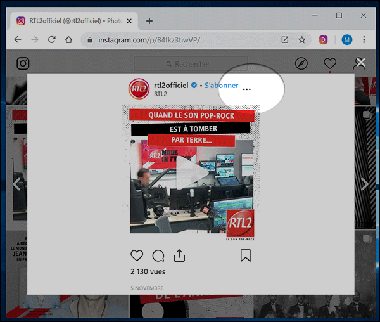The image size is (380, 322).
Task: Open a new browser tab
Action: click(x=149, y=21)
